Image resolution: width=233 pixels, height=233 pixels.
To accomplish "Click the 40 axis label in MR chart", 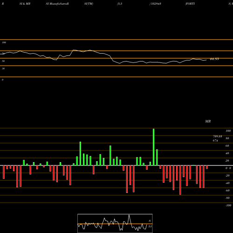I will point(227,153).
